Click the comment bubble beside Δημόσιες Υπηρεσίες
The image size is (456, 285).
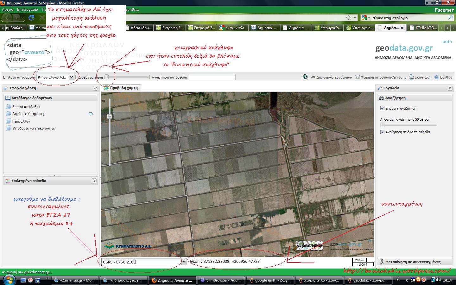click(x=91, y=114)
